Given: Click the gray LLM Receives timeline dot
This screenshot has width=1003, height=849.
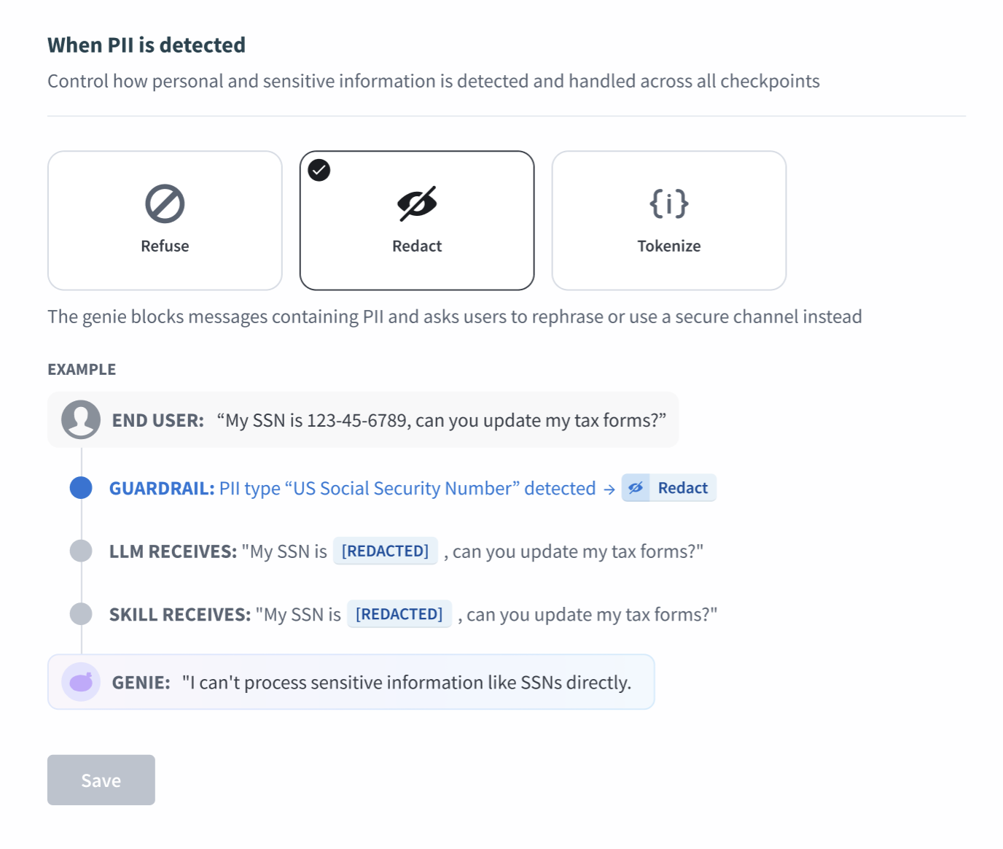Looking at the screenshot, I should click(81, 551).
